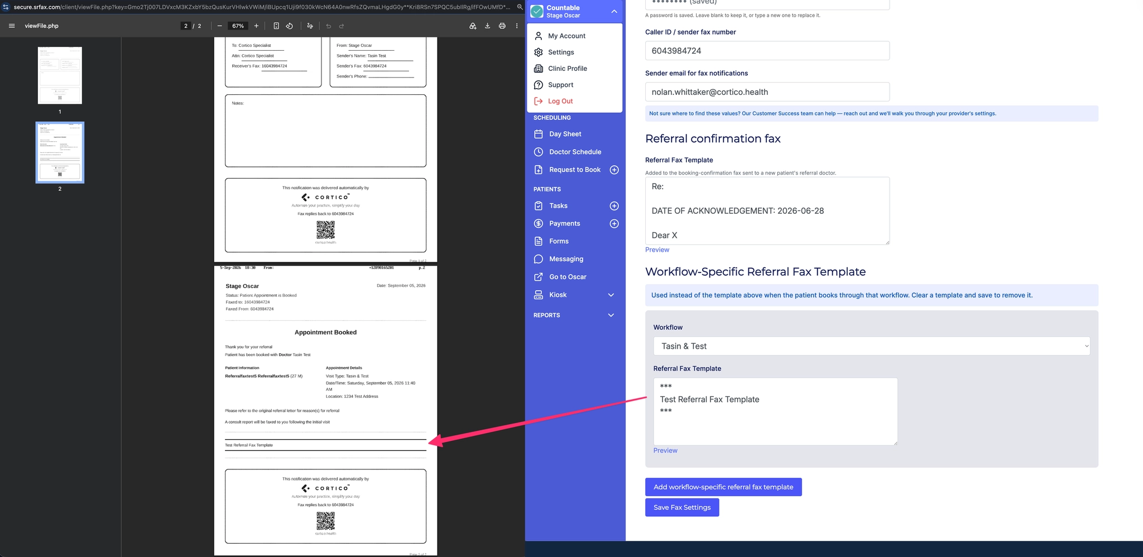The height and width of the screenshot is (557, 1143).
Task: Click the Log Out arrow icon
Action: [539, 101]
